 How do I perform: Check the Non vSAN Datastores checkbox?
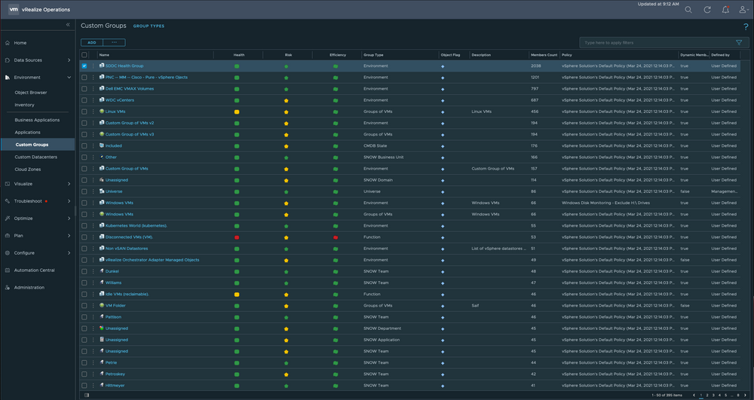[x=84, y=249]
